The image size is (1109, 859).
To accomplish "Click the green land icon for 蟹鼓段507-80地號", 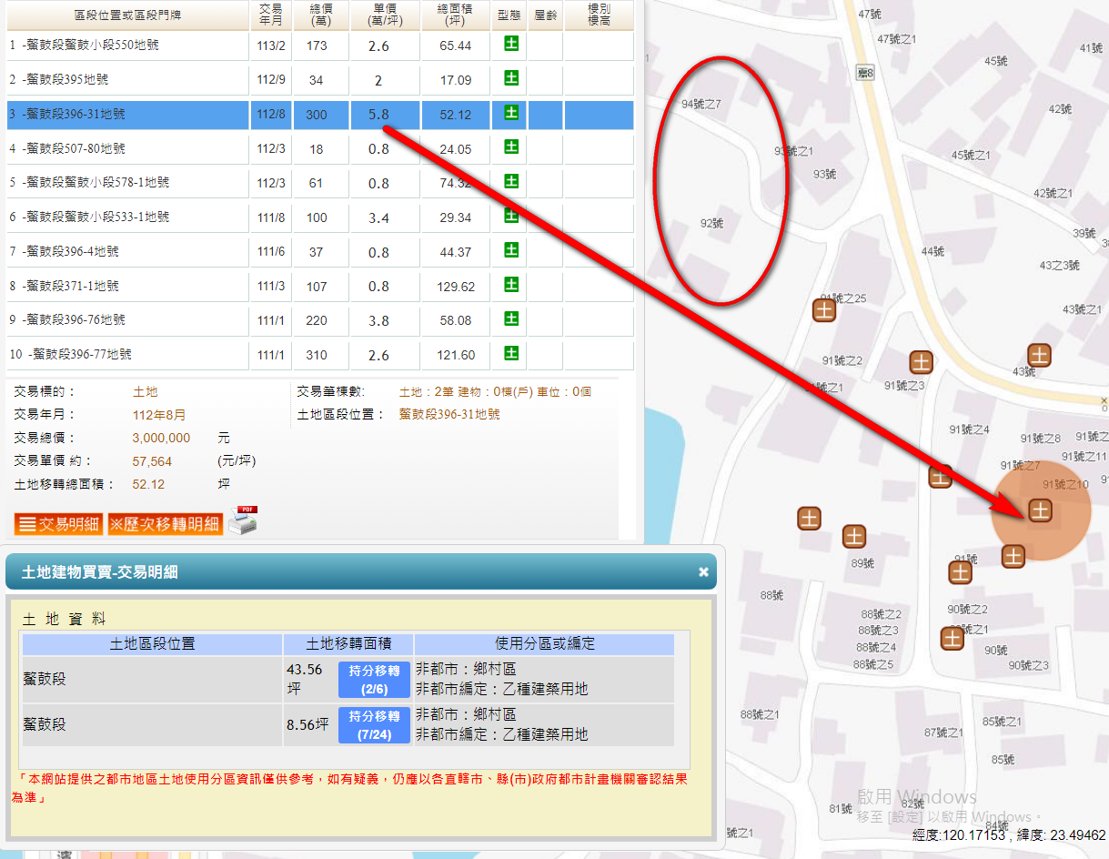I will click(511, 147).
